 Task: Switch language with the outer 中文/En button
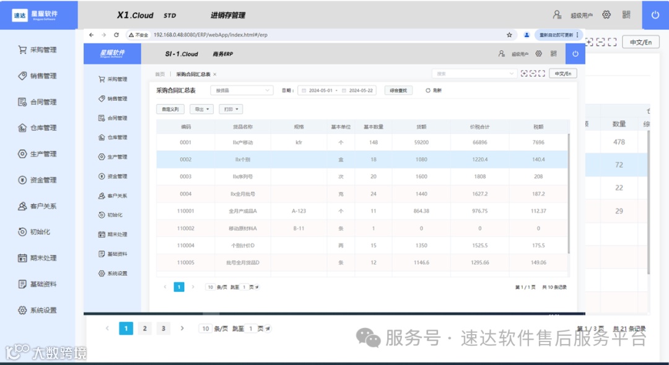(x=641, y=41)
